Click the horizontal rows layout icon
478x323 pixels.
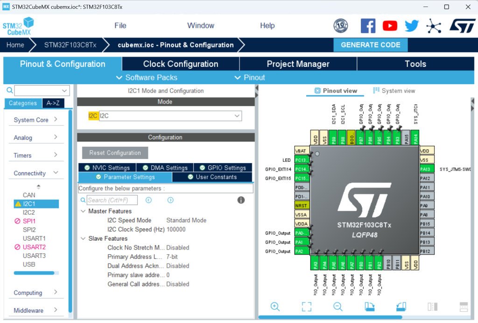(464, 307)
